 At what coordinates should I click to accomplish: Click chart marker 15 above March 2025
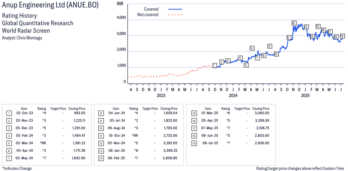(318, 27)
